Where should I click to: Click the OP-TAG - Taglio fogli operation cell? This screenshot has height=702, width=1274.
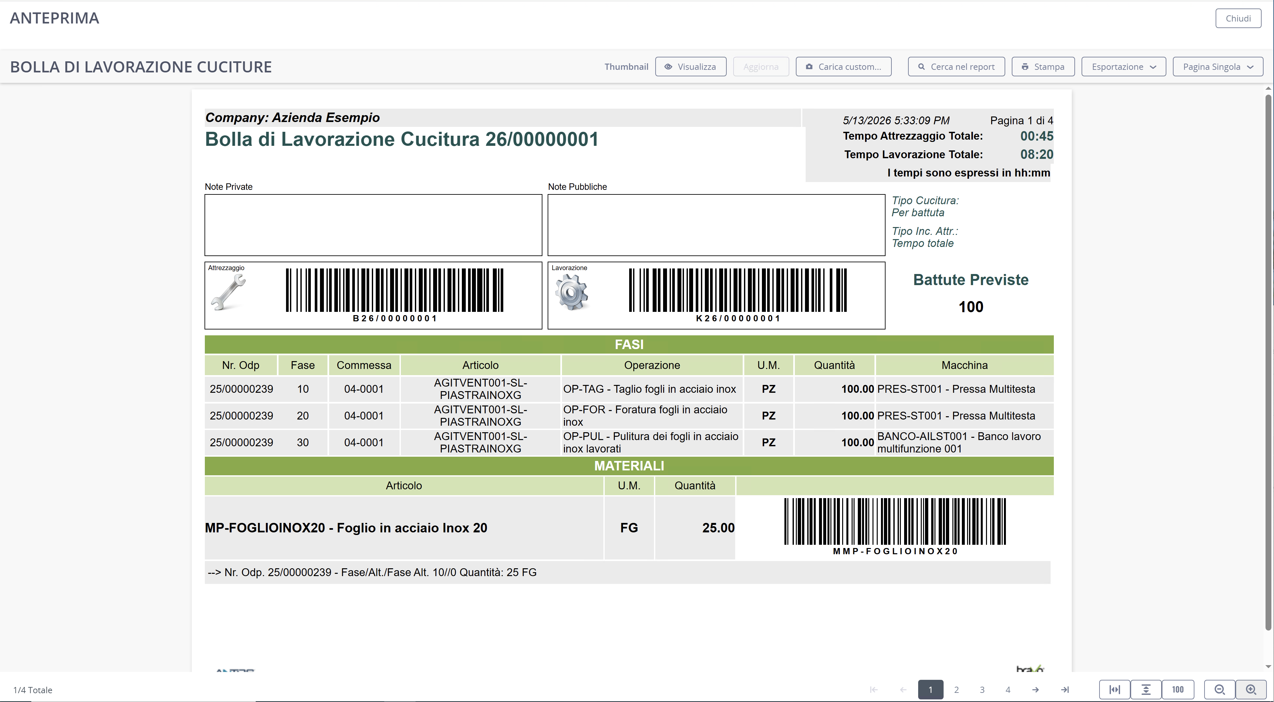(x=652, y=389)
